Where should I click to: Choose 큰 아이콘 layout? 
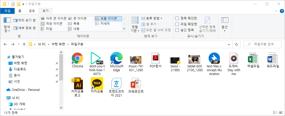coord(77,18)
